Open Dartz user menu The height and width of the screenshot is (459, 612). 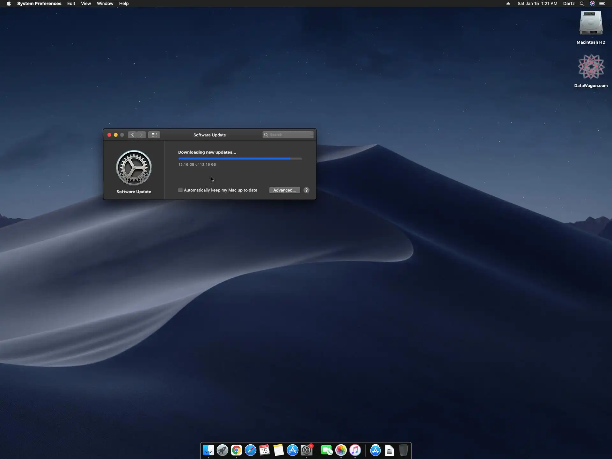pyautogui.click(x=569, y=4)
